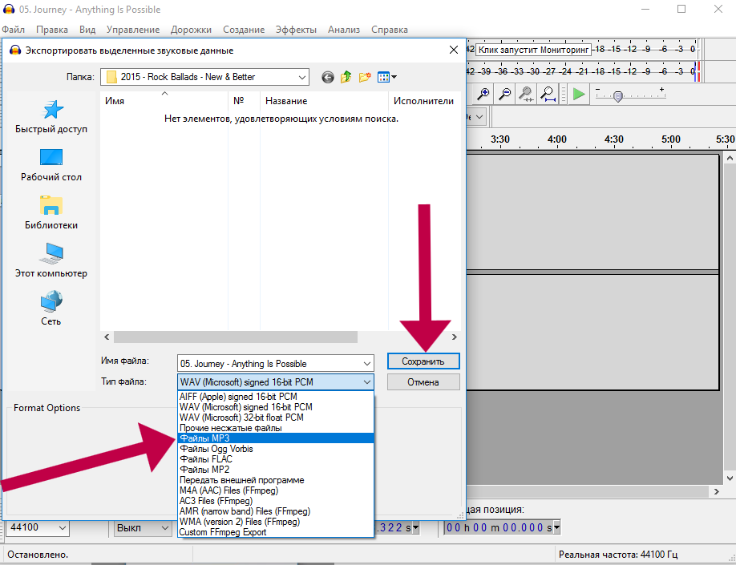Expand the Имя файла filename dropdown arrow
This screenshot has height=565, width=736.
coord(367,363)
